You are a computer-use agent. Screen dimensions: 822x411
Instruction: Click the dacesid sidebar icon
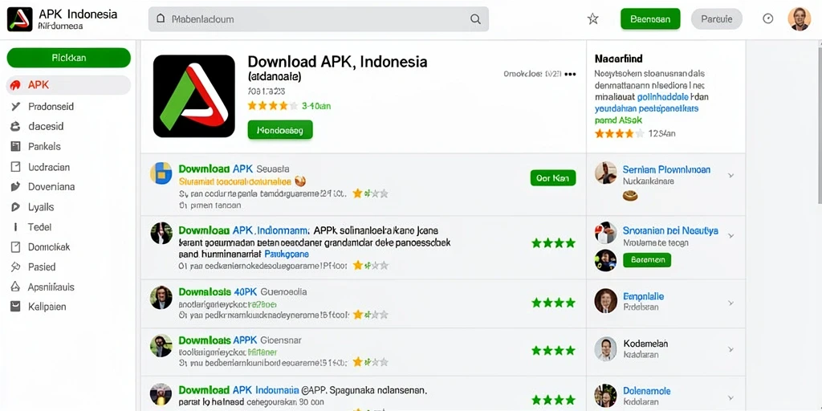pos(16,126)
